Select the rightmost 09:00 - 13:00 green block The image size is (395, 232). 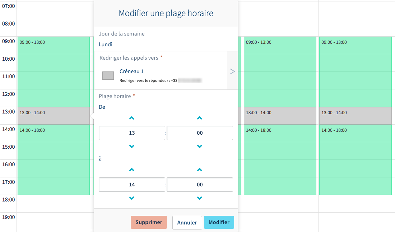pyautogui.click(x=355, y=72)
